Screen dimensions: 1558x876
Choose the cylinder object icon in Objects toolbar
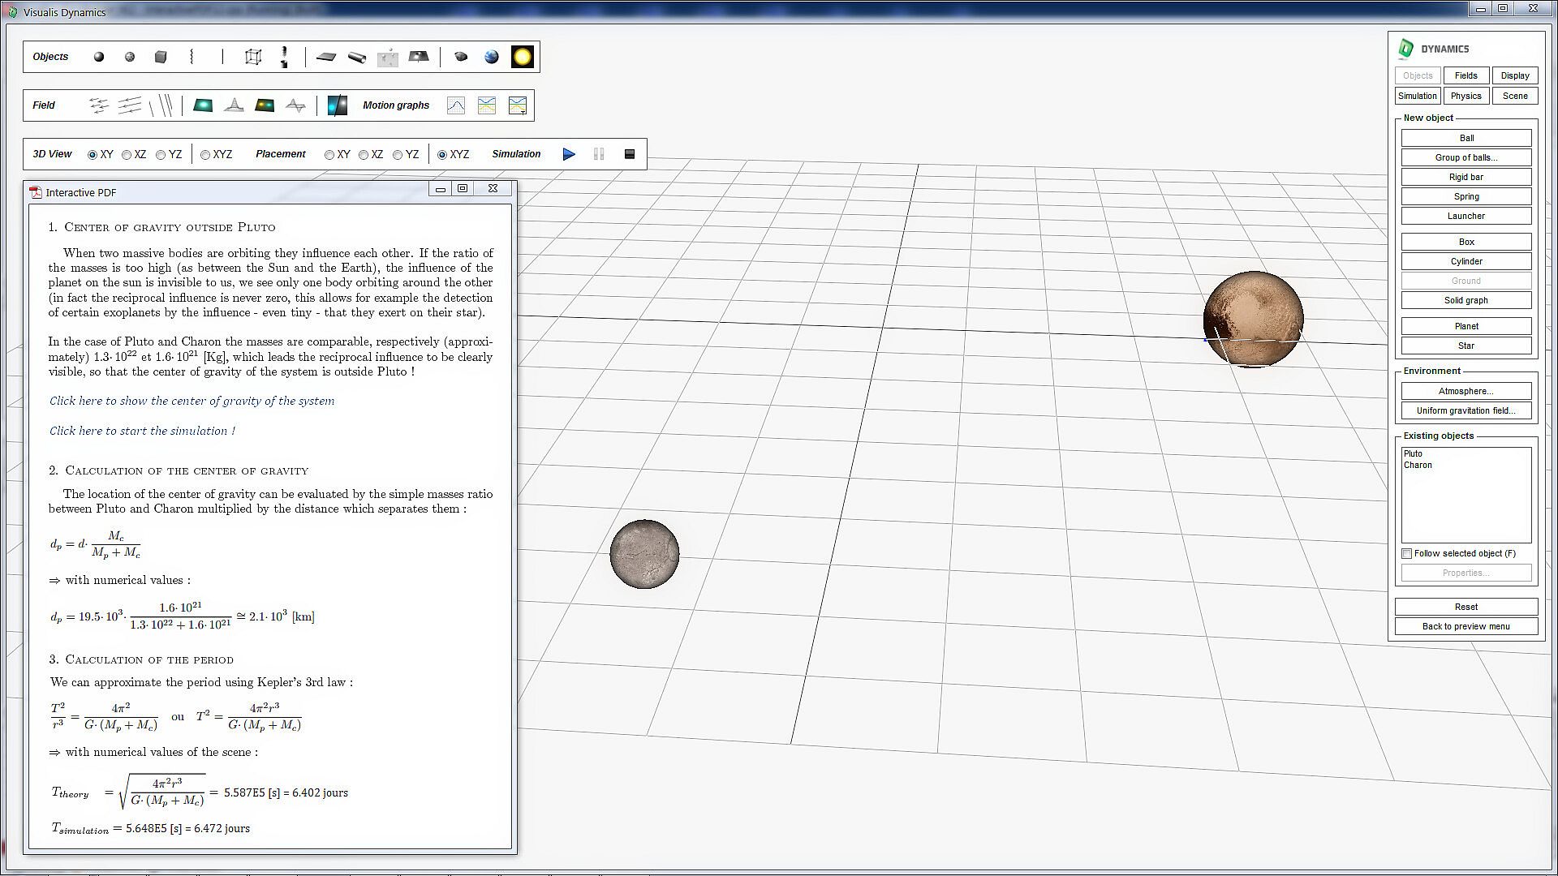point(357,57)
